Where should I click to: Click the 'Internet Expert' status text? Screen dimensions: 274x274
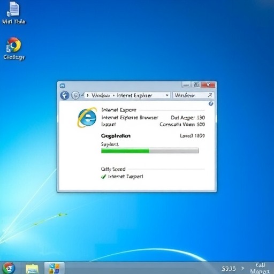tap(125, 177)
